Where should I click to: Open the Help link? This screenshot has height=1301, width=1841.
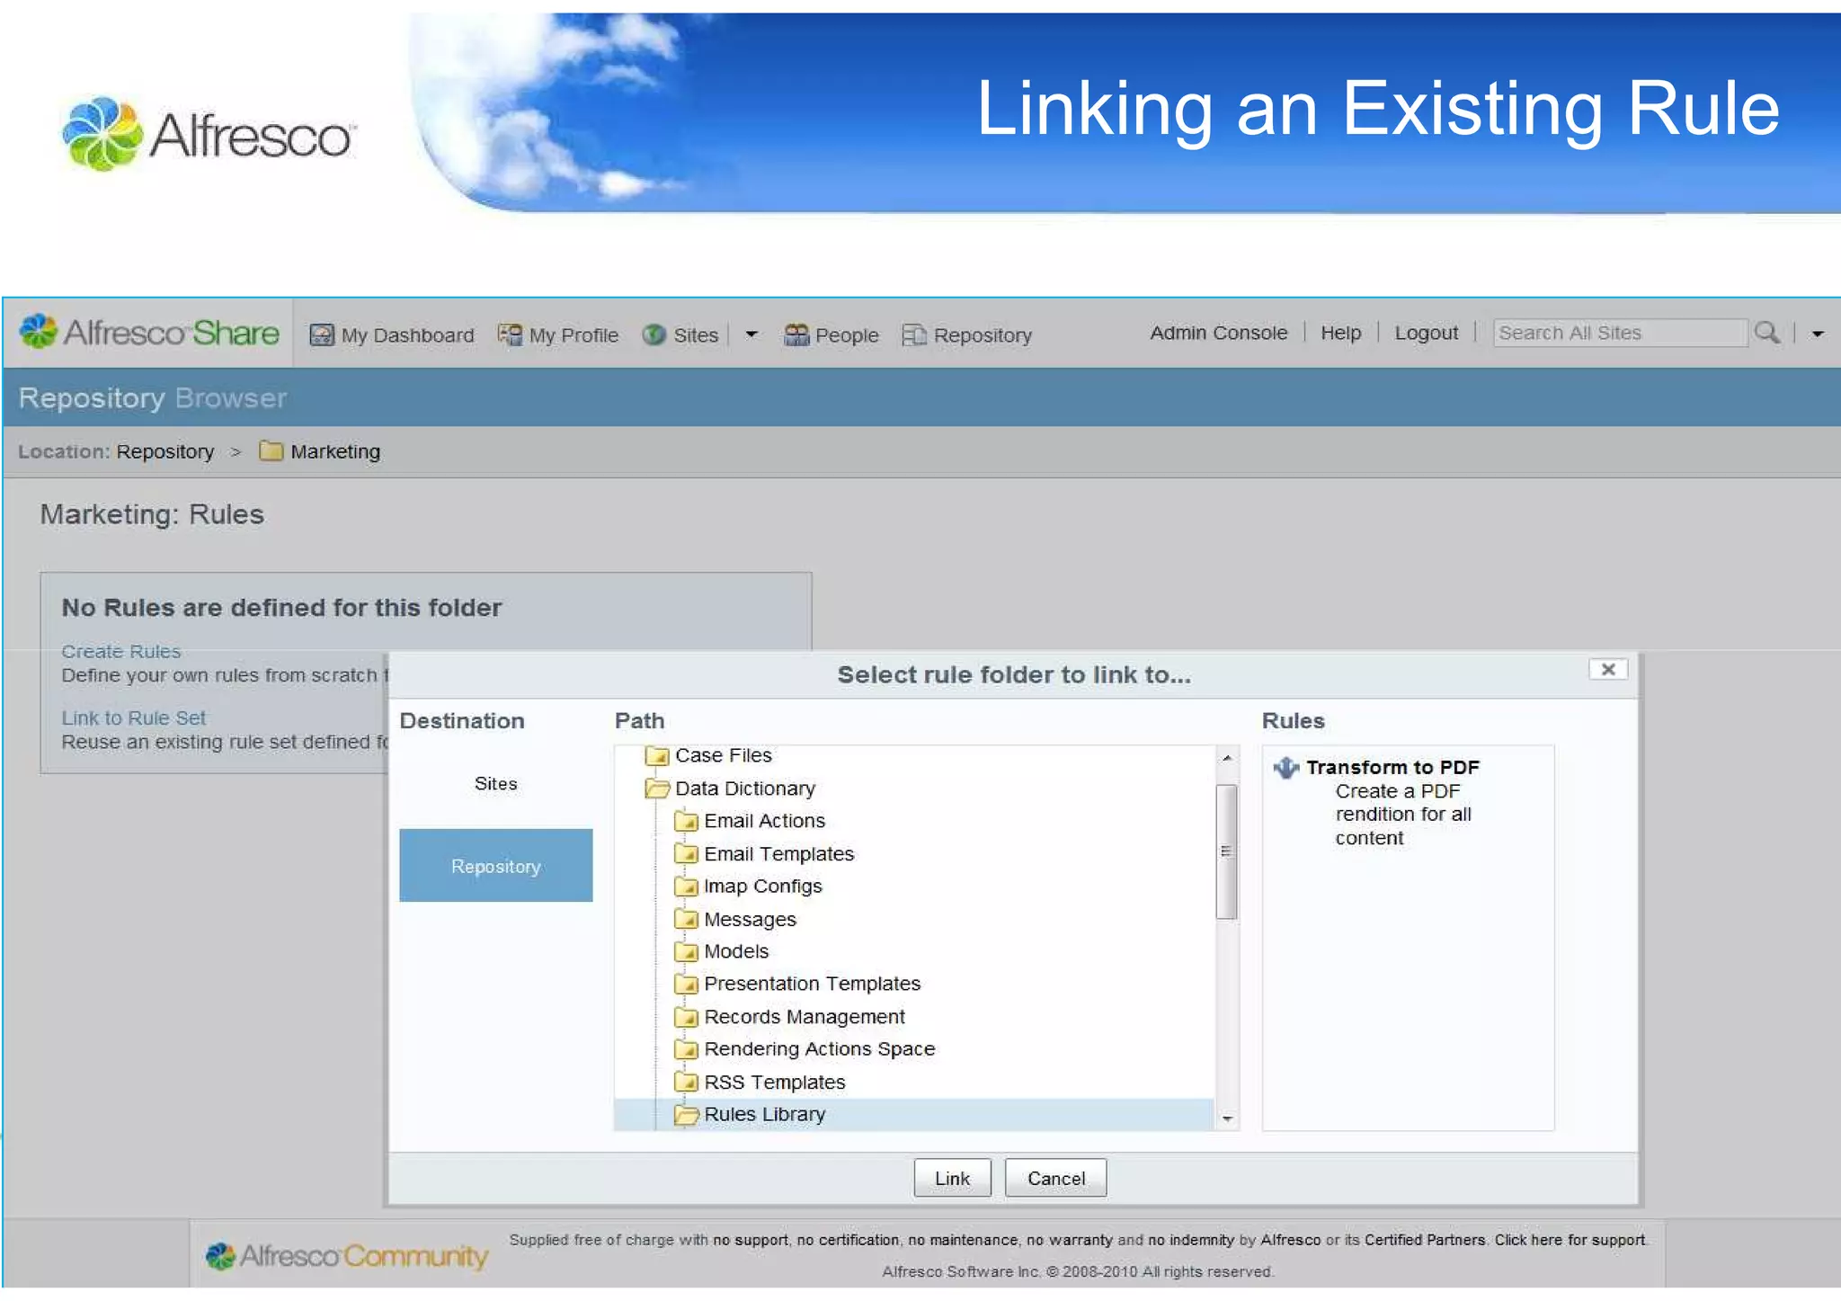pos(1340,333)
